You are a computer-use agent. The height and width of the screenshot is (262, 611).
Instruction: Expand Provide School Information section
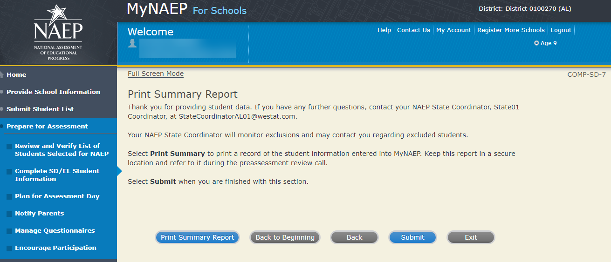(x=53, y=92)
